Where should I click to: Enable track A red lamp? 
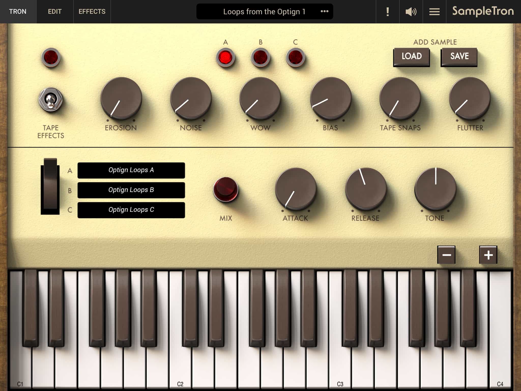pos(225,57)
